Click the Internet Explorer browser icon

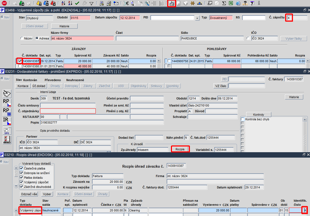click(x=238, y=3)
